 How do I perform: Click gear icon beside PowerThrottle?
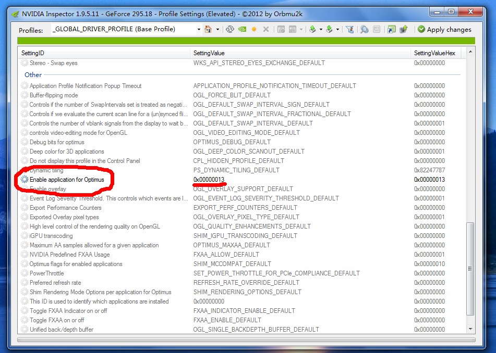point(25,273)
